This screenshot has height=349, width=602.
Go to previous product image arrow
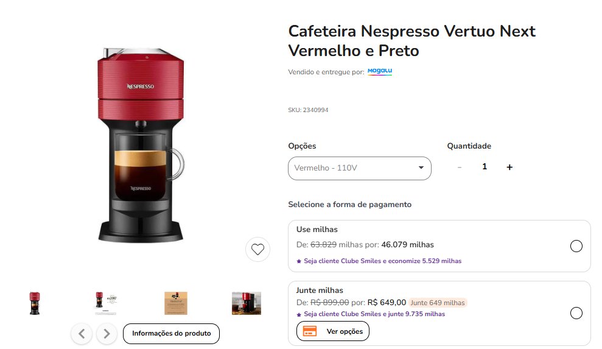click(82, 334)
